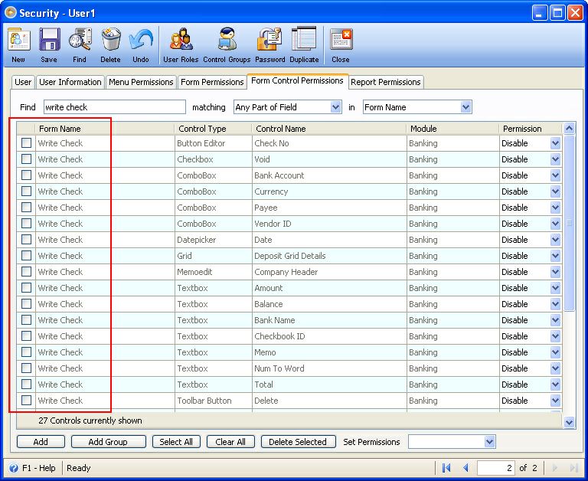Tick the Amount row checkbox

[x=26, y=288]
